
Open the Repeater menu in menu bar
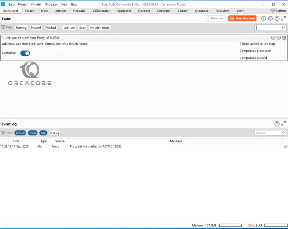[51, 4]
